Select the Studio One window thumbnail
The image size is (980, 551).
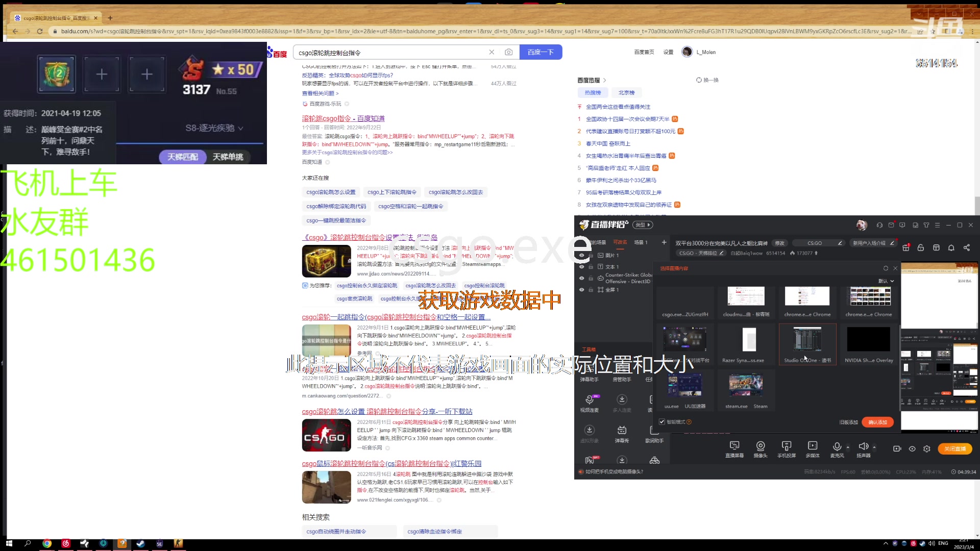807,344
